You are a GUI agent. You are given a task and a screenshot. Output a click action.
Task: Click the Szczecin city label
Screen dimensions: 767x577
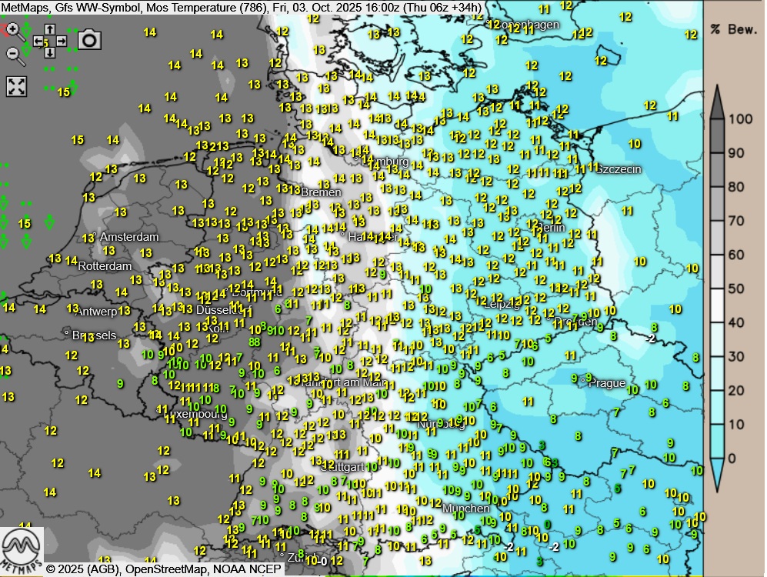619,169
